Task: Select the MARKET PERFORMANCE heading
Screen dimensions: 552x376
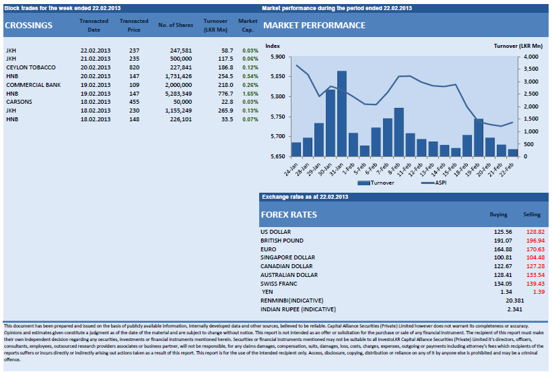Action: pos(314,26)
